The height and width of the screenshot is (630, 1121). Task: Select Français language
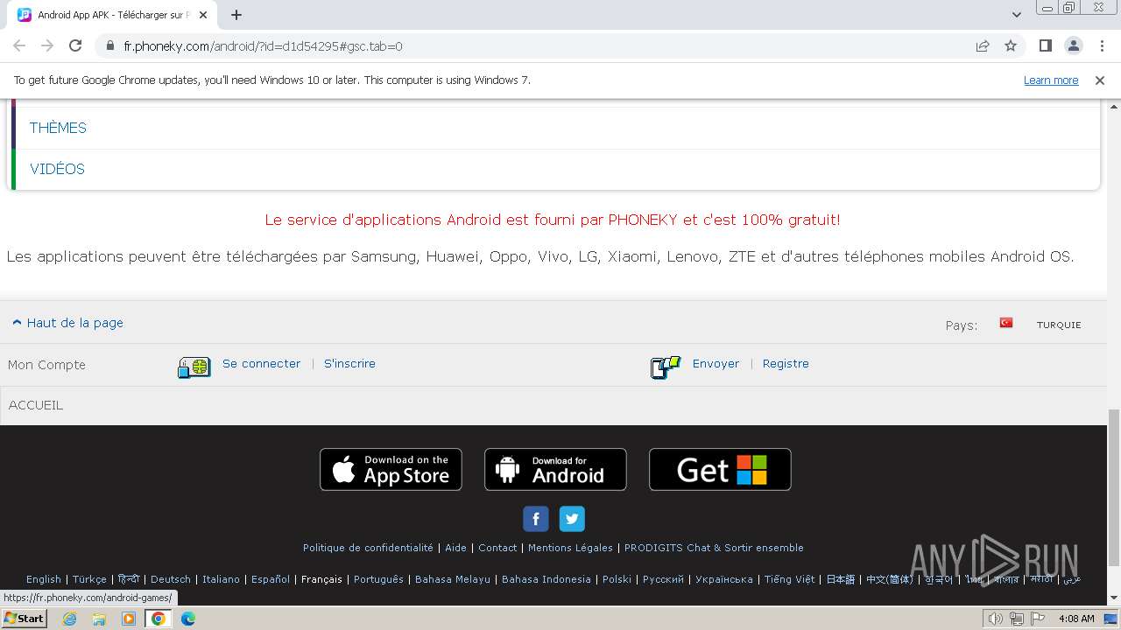coord(321,579)
